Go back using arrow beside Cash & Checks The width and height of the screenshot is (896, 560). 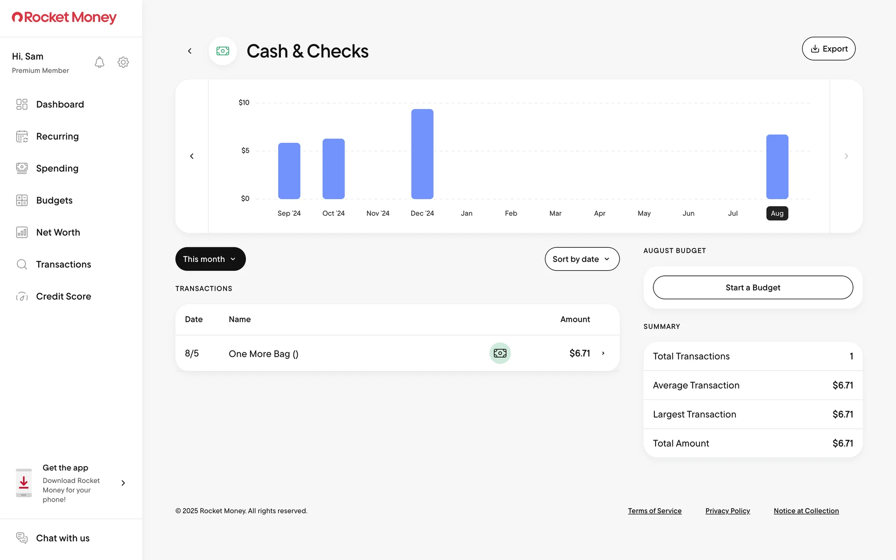[189, 51]
